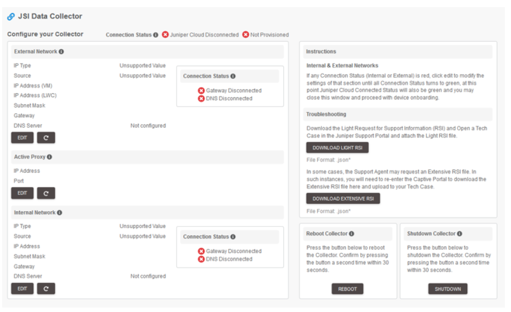The width and height of the screenshot is (511, 312).
Task: Click Internal Network Source 'Unsupported Value'
Action: click(142, 236)
